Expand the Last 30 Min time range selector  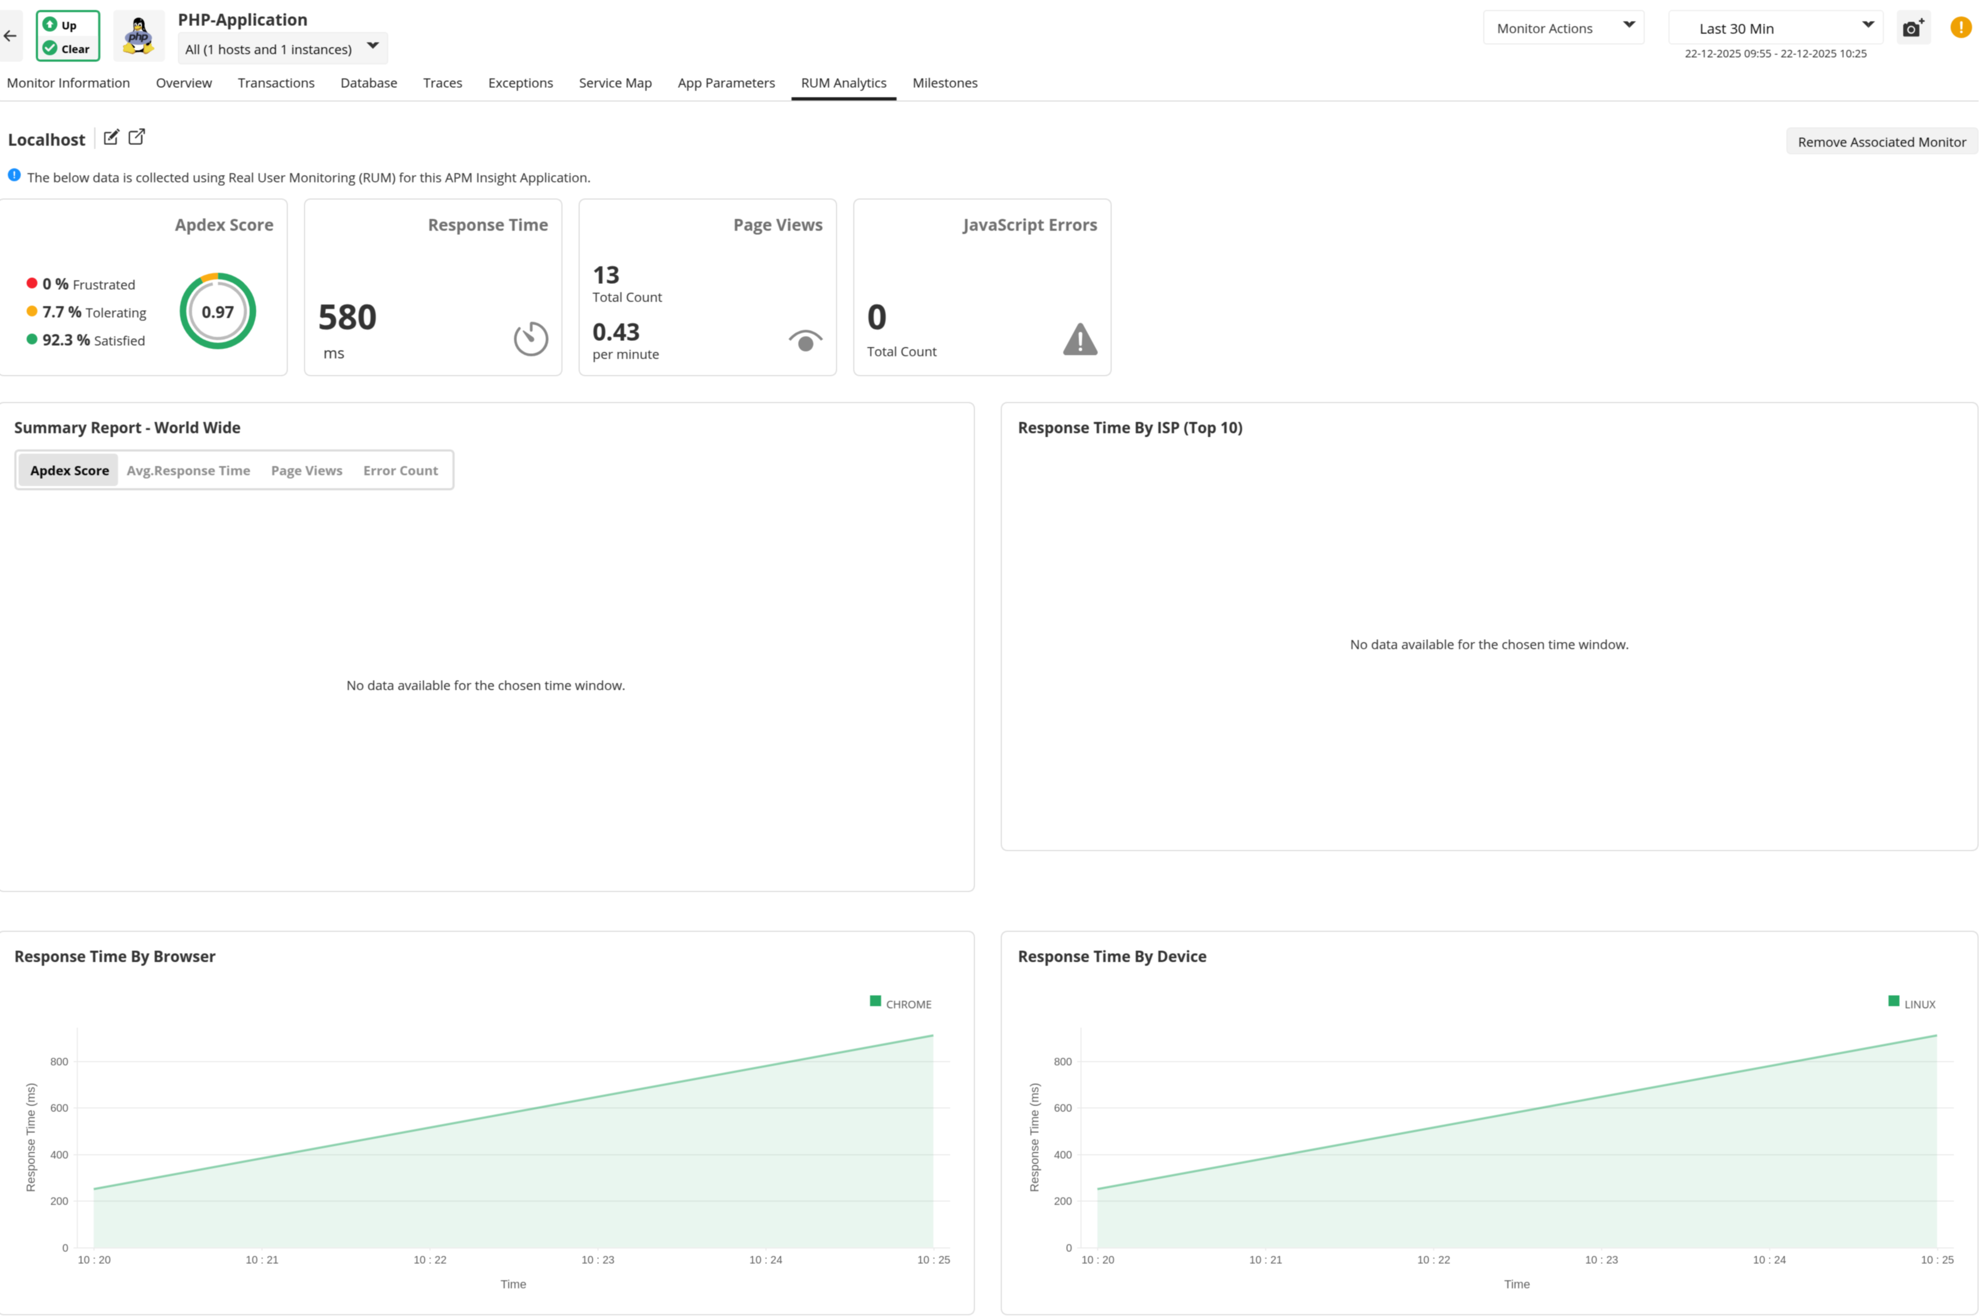pyautogui.click(x=1775, y=27)
